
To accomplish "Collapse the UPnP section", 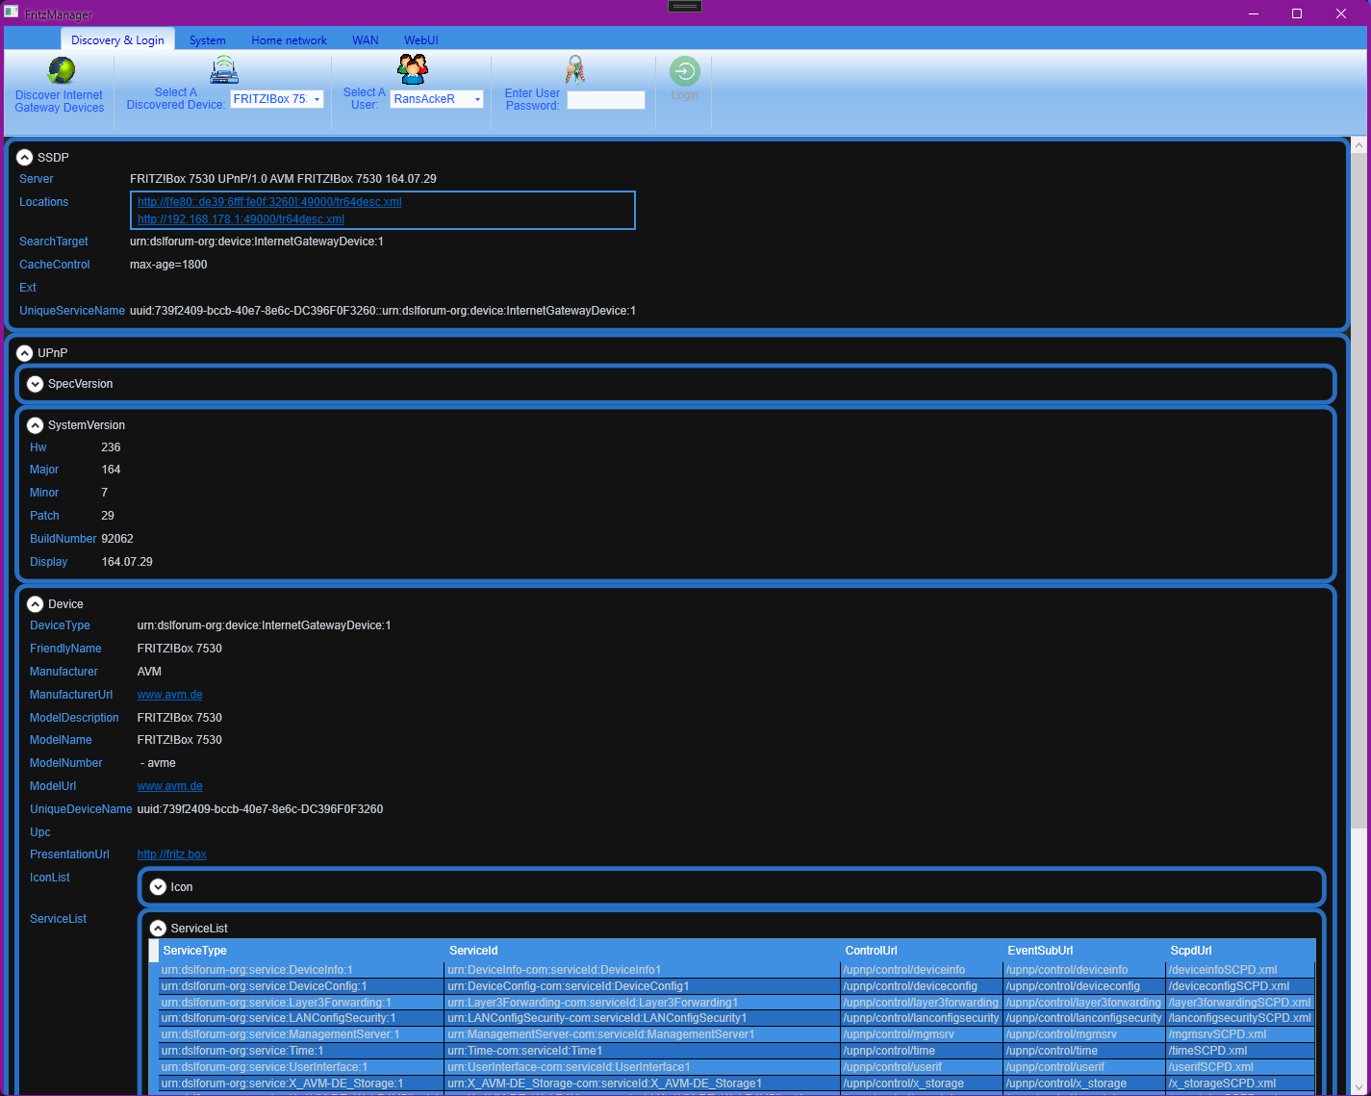I will point(25,353).
